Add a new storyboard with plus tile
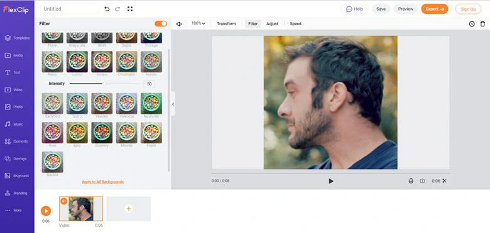Image resolution: width=490 pixels, height=233 pixels. tap(128, 209)
